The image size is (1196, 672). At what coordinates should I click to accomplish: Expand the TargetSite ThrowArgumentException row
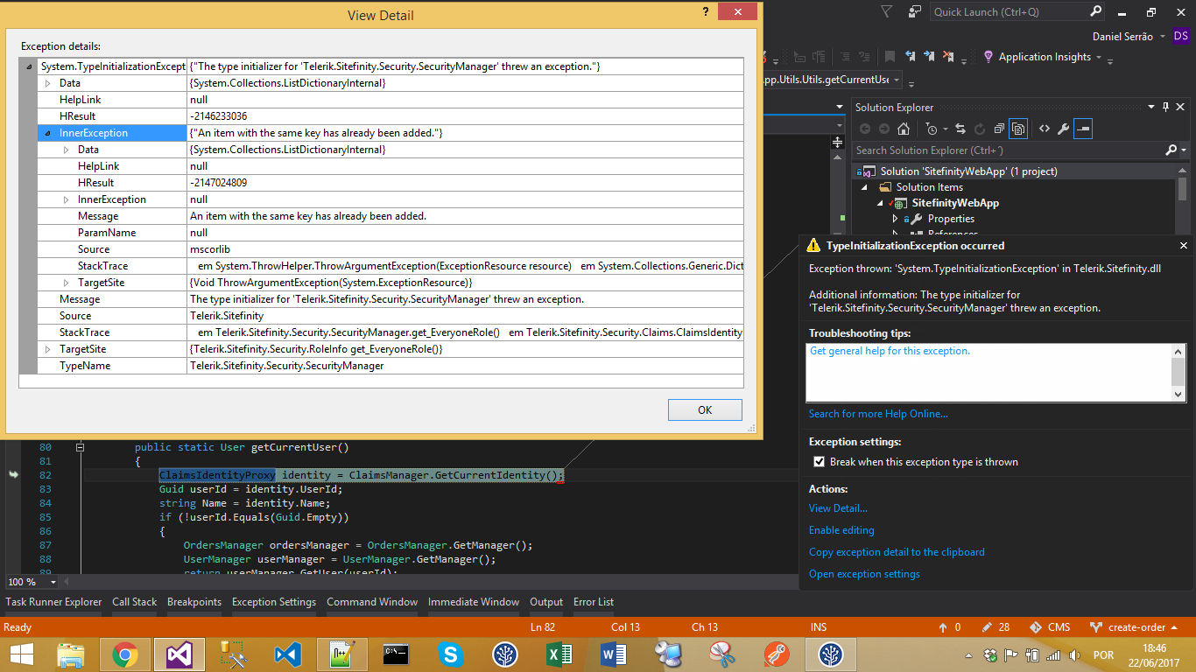point(67,283)
